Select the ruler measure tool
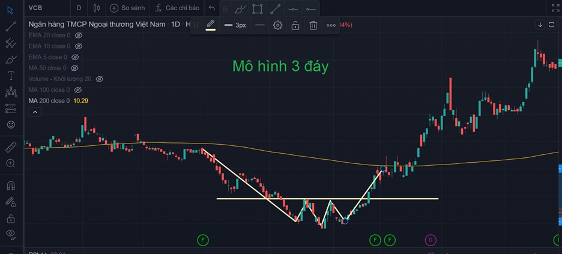This screenshot has width=562, height=254. coord(11,147)
